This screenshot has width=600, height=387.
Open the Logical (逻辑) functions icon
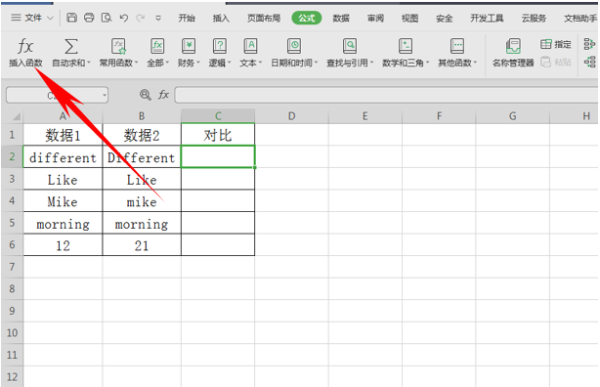point(219,46)
